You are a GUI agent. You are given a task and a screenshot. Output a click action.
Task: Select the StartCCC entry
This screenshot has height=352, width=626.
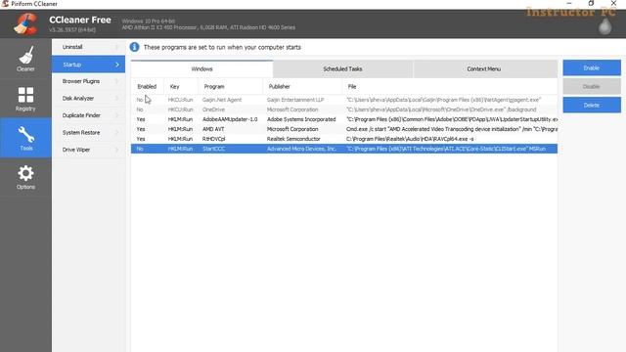click(x=344, y=149)
